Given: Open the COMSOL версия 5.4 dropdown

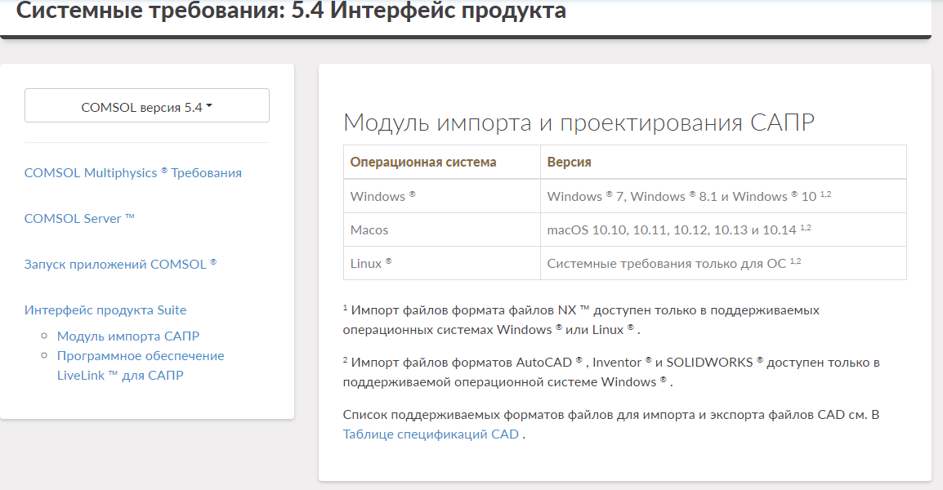Looking at the screenshot, I should click(147, 106).
